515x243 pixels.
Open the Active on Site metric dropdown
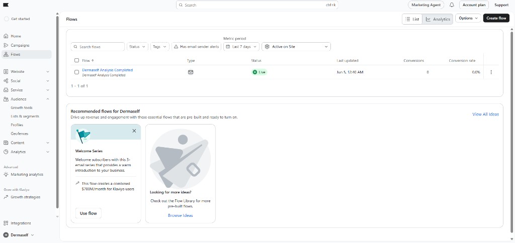point(296,47)
